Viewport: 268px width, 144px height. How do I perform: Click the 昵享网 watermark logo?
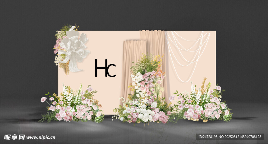[x=15, y=137]
